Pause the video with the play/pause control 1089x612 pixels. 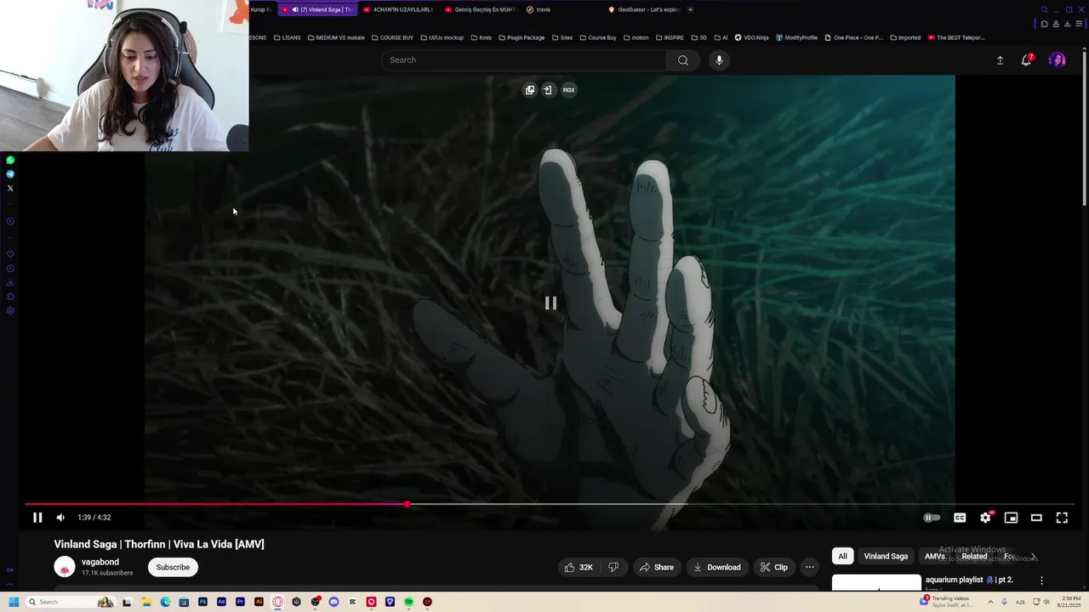pyautogui.click(x=37, y=518)
